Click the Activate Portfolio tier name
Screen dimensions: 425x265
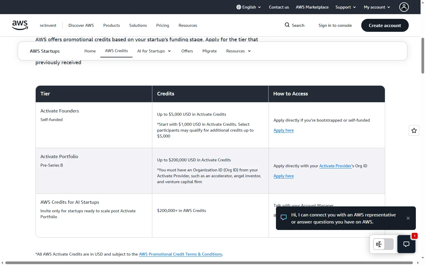(x=59, y=156)
